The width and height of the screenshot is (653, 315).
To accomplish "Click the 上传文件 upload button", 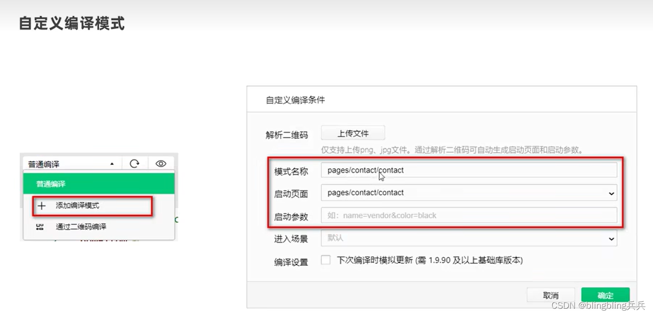I will tap(353, 133).
